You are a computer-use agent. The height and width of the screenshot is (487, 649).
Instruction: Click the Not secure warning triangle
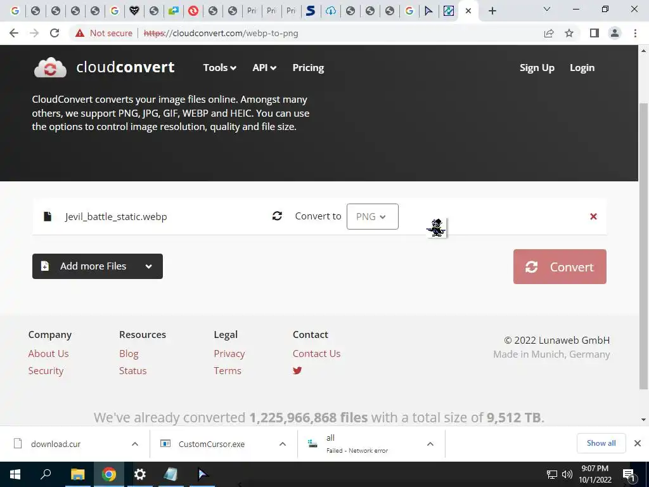[x=80, y=33]
